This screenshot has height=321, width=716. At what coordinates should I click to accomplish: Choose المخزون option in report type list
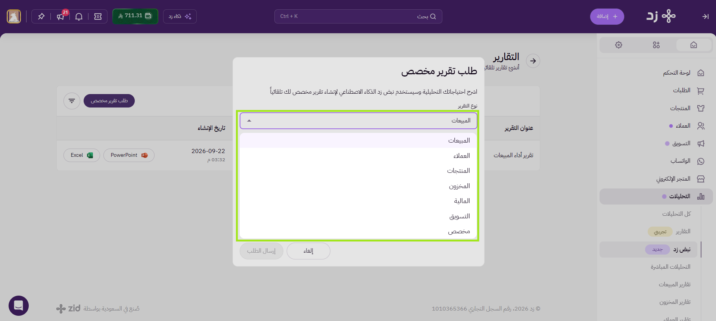[x=358, y=186]
